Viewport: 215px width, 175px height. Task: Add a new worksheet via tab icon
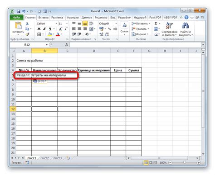coord(68,158)
